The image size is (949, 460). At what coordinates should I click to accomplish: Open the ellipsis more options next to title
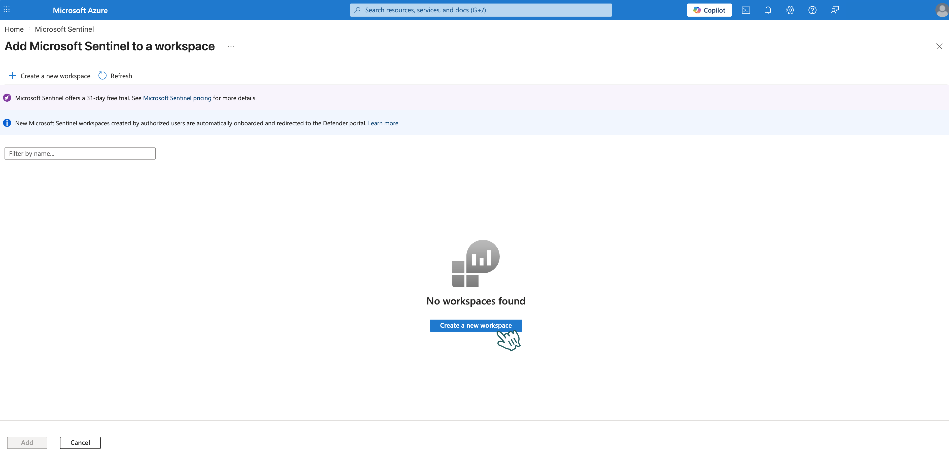click(x=231, y=46)
